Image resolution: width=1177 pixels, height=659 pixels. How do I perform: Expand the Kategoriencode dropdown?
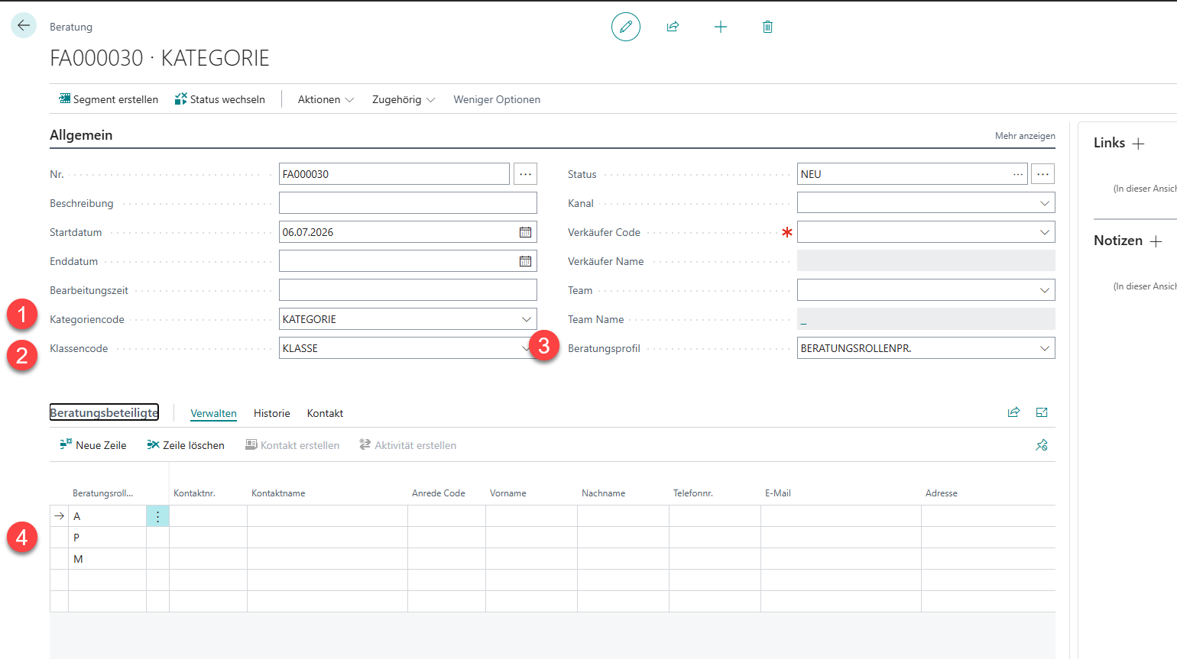pyautogui.click(x=527, y=319)
